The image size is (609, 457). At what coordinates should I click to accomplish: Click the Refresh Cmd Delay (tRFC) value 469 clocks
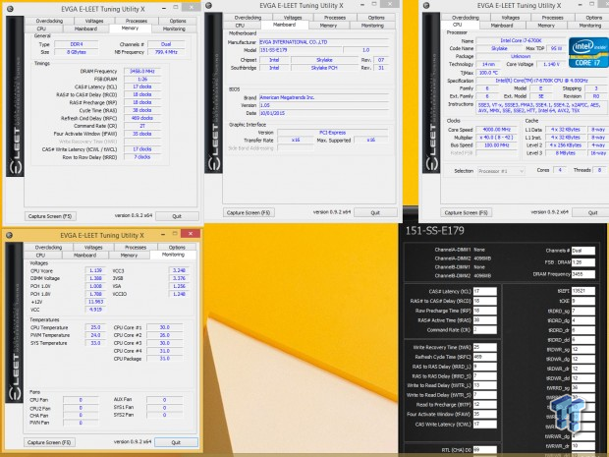142,118
